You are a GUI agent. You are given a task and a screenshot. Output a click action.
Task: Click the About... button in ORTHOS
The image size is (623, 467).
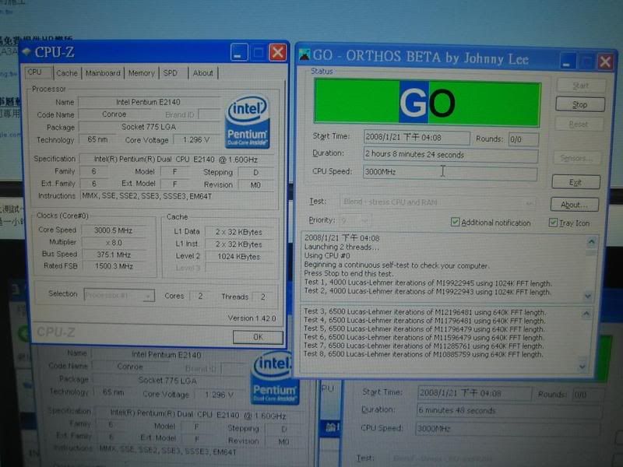[x=574, y=205]
